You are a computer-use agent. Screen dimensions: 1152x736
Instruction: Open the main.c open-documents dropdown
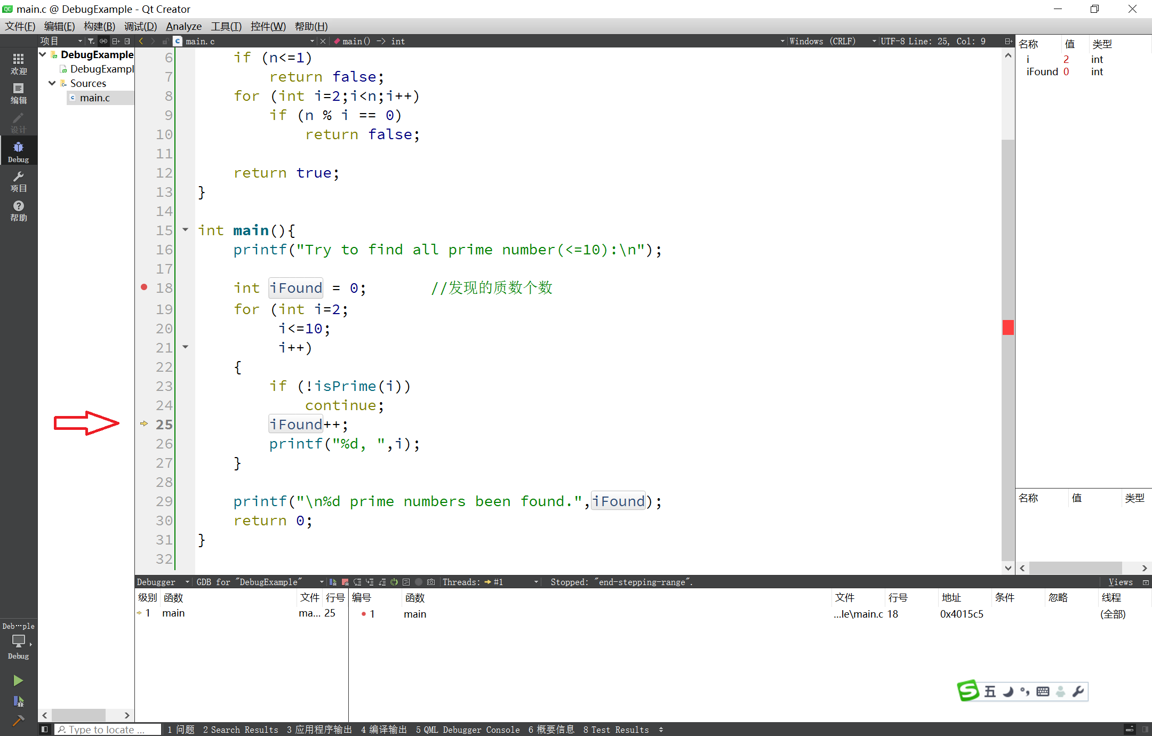pos(251,41)
